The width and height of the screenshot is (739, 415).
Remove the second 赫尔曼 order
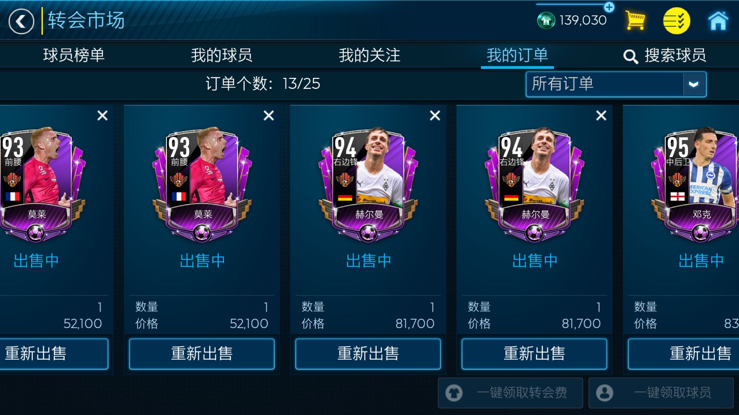point(601,115)
